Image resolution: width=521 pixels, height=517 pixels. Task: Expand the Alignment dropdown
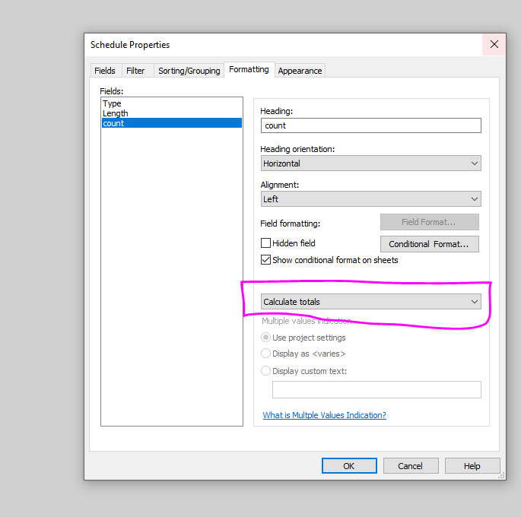[x=370, y=199]
